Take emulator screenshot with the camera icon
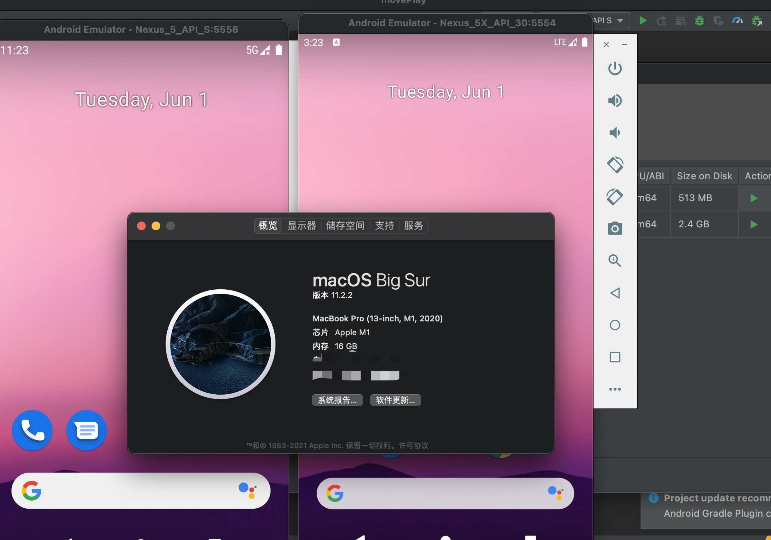Viewport: 771px width, 540px height. [615, 228]
